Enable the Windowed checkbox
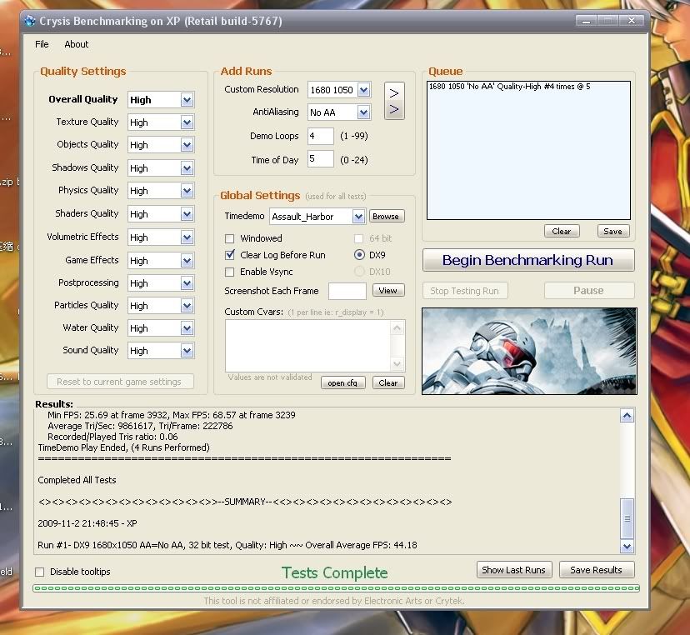The height and width of the screenshot is (635, 690). coord(230,238)
